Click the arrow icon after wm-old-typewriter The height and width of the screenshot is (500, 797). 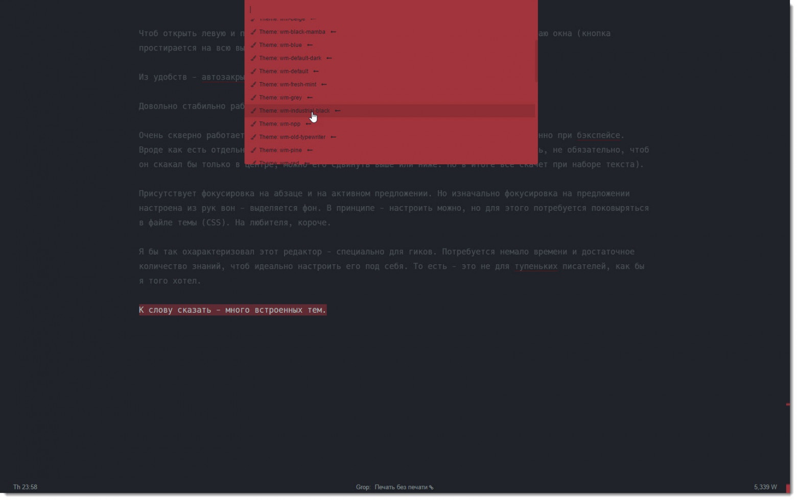[x=333, y=137]
